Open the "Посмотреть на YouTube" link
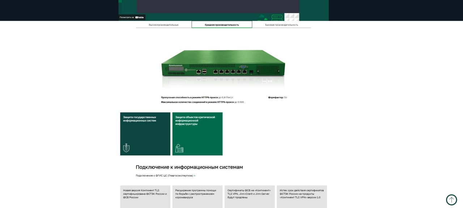This screenshot has width=463, height=208. click(132, 17)
